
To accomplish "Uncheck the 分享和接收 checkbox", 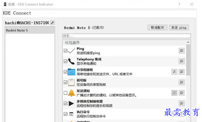I will [x=65, y=72].
